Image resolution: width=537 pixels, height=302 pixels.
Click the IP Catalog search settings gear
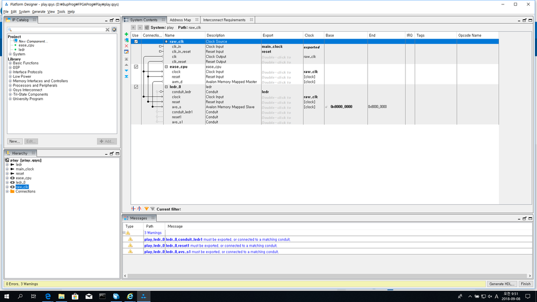pos(114,30)
